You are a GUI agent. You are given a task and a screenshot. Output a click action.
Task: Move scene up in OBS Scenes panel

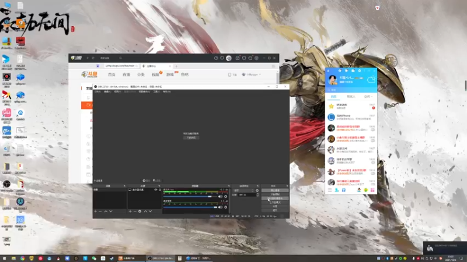106,211
